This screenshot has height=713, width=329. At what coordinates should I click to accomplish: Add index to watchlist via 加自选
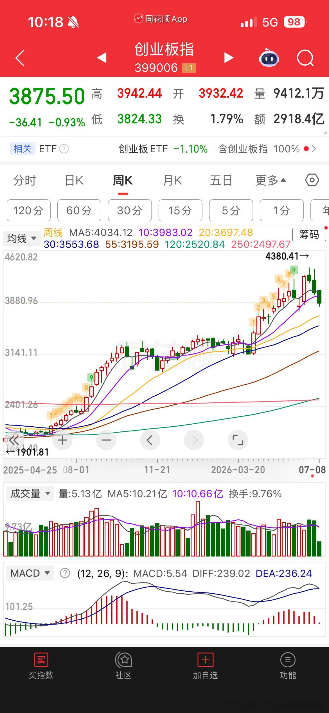click(x=206, y=666)
